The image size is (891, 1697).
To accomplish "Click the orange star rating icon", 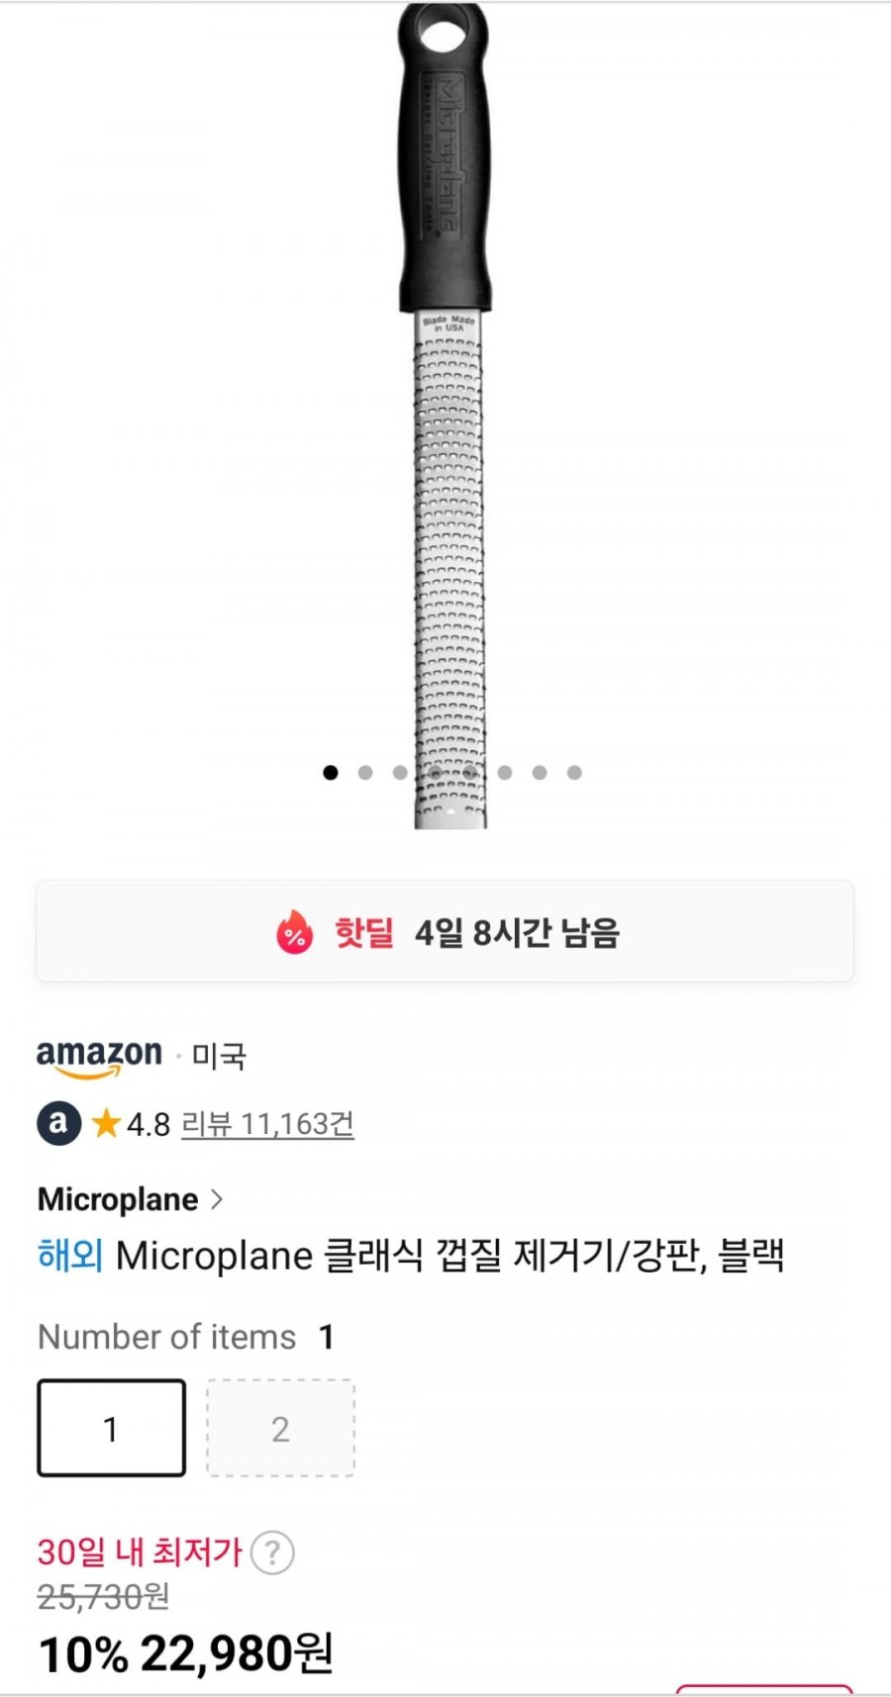I will 106,1124.
